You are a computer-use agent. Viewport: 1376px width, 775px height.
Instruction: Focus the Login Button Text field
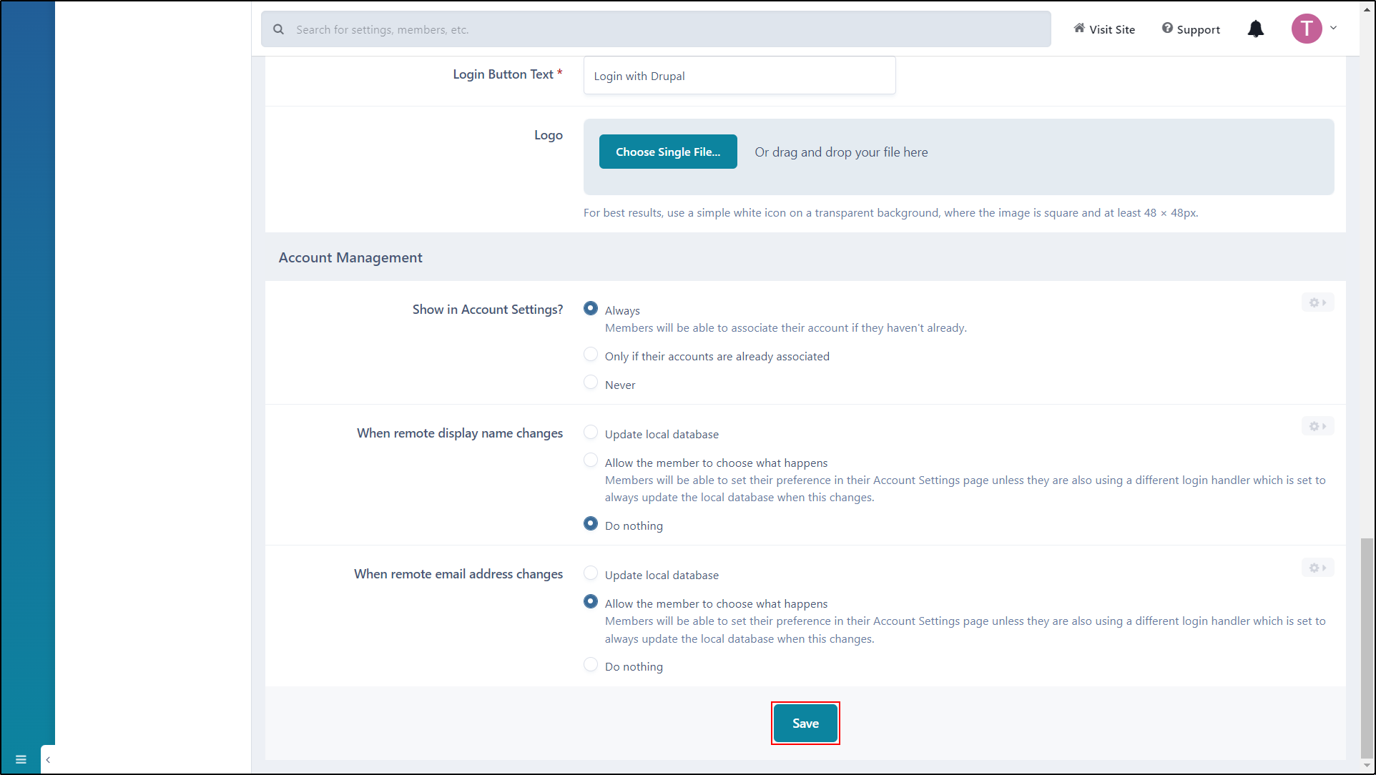pos(739,76)
